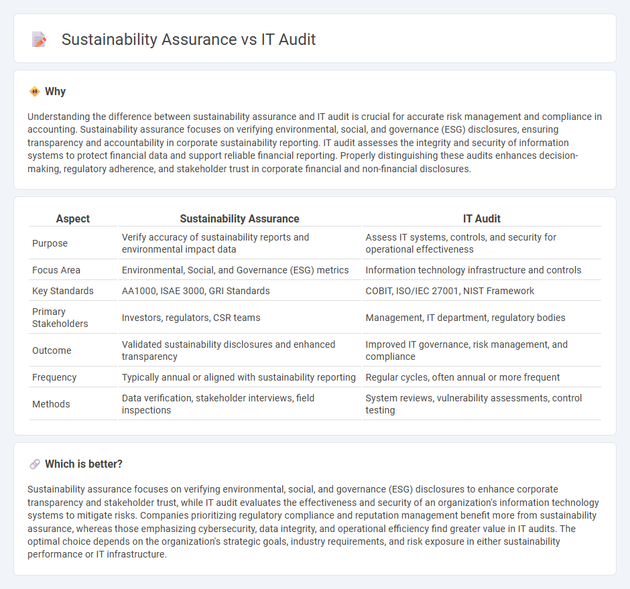The image size is (630, 589).
Task: Select the Outcome row label
Action: click(x=52, y=350)
